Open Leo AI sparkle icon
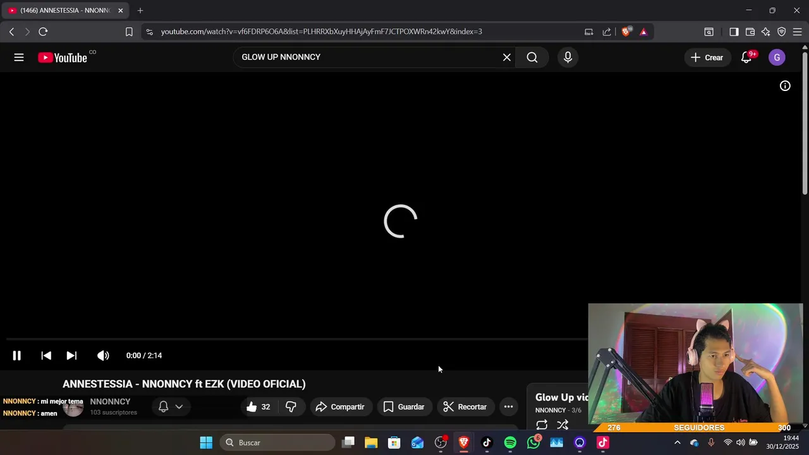Screen dimensions: 809x455 pyautogui.click(x=765, y=32)
